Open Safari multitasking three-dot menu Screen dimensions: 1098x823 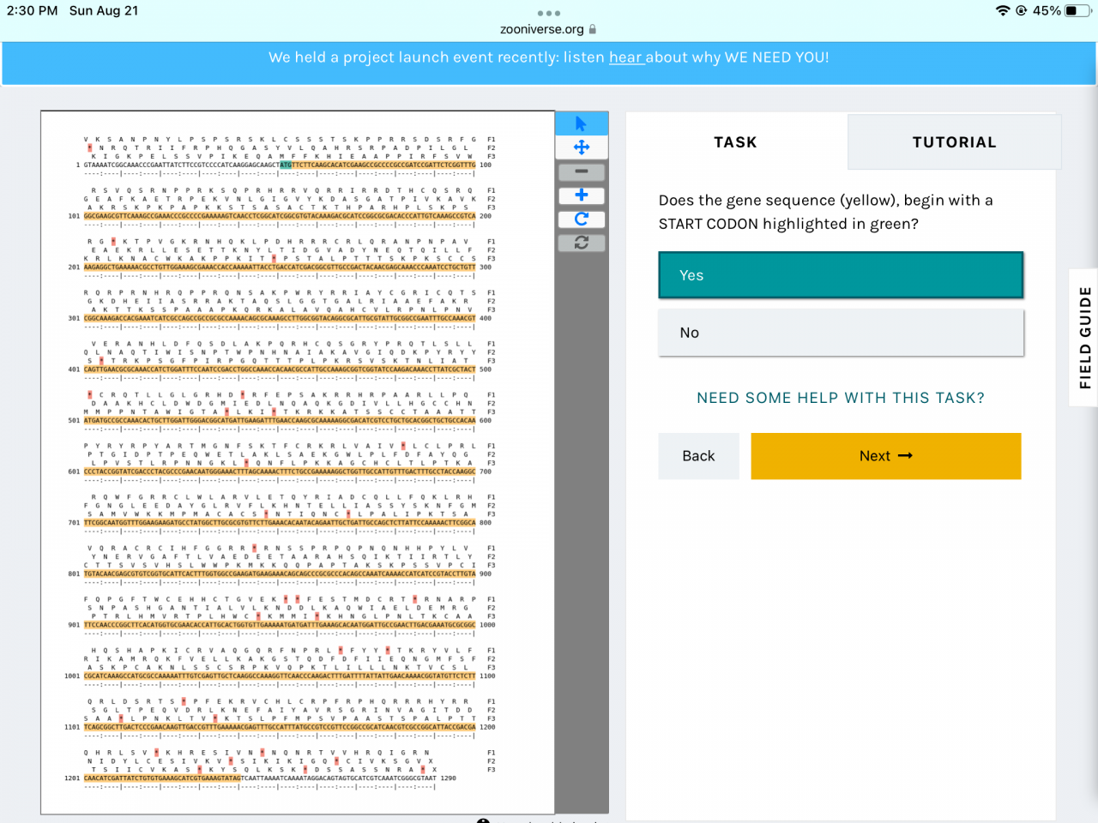tap(549, 13)
